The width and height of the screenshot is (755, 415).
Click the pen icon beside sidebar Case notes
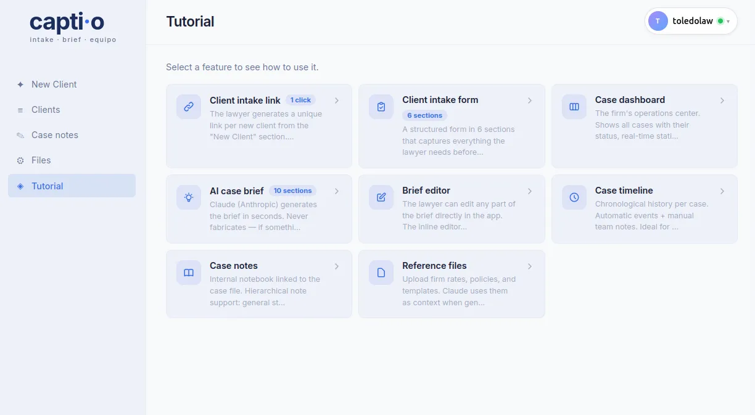[20, 135]
